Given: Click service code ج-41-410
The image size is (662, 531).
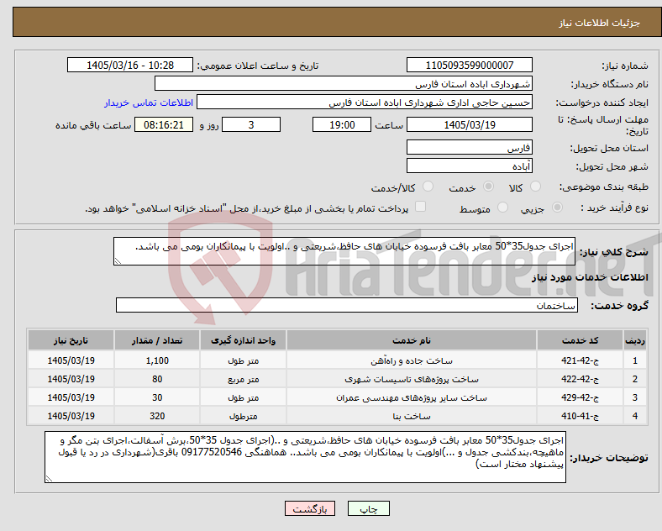Looking at the screenshot, I should [581, 416].
